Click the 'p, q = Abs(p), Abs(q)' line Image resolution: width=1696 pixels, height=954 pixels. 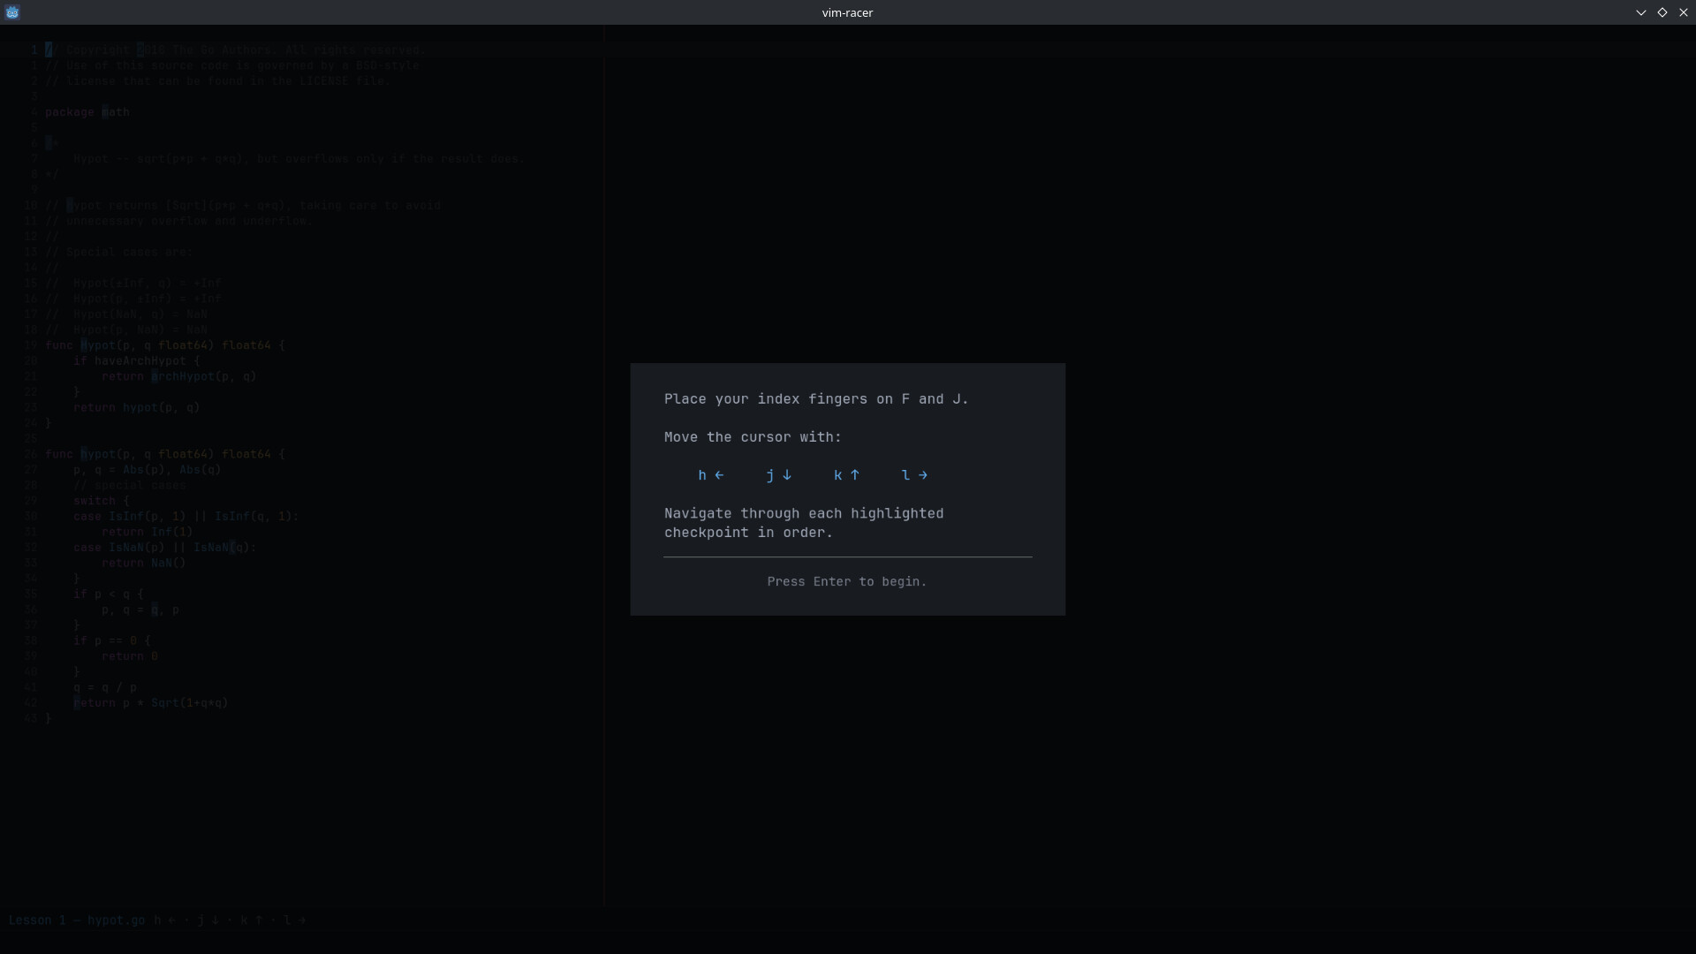pos(148,470)
